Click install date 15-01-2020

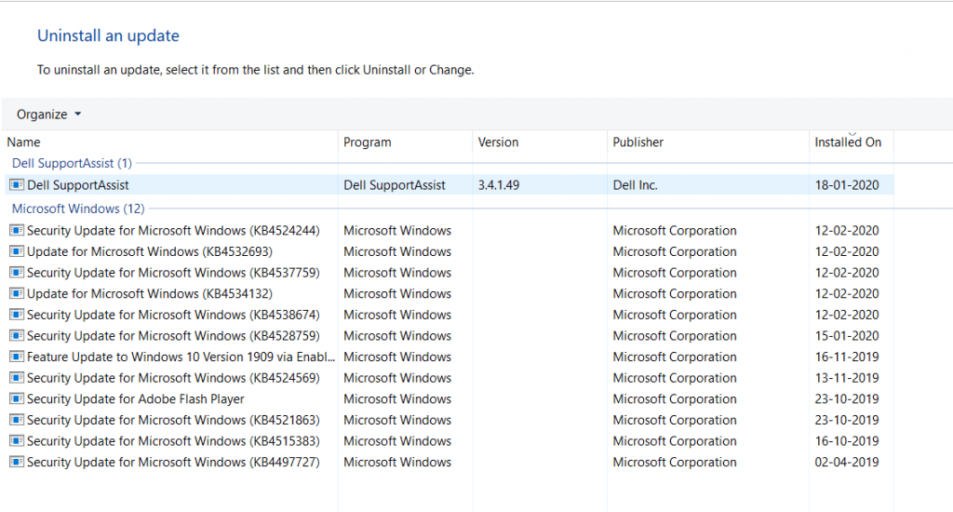point(847,336)
